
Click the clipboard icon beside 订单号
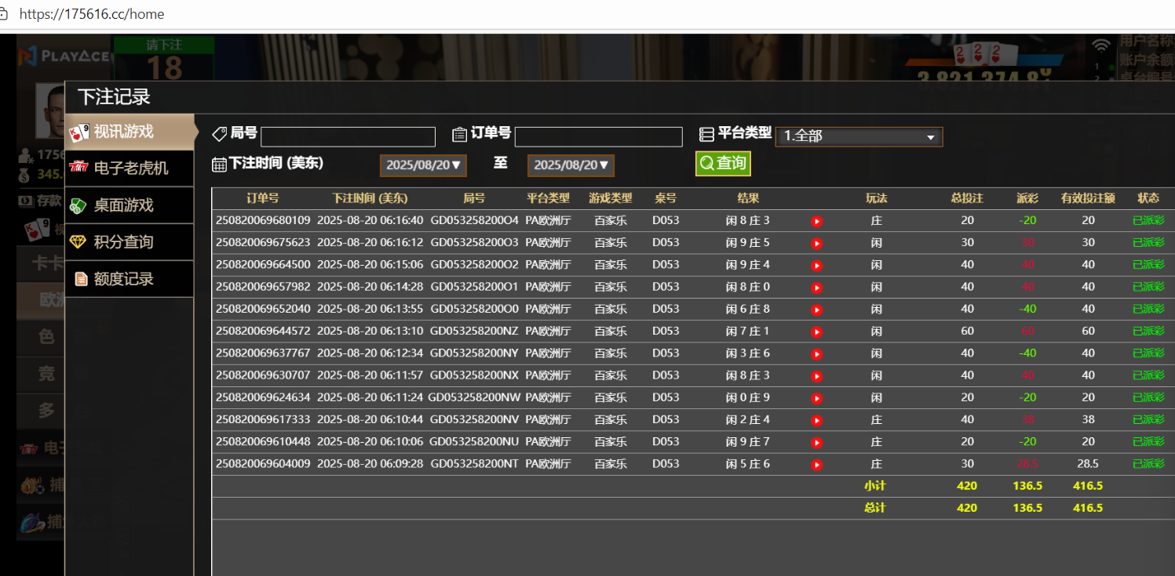click(460, 135)
